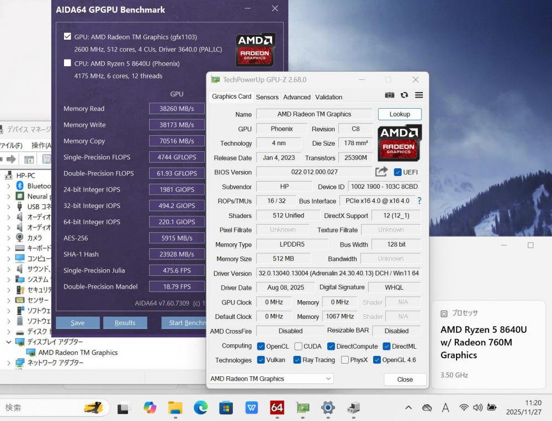Click Save in AIDA64 benchmark
552x421 pixels.
(77, 323)
